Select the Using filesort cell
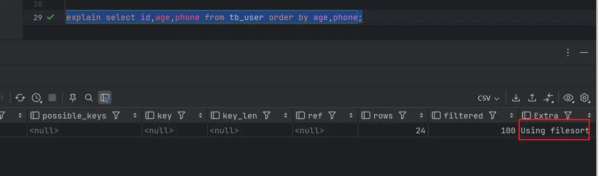Viewport: 598px width, 176px height. tap(554, 130)
